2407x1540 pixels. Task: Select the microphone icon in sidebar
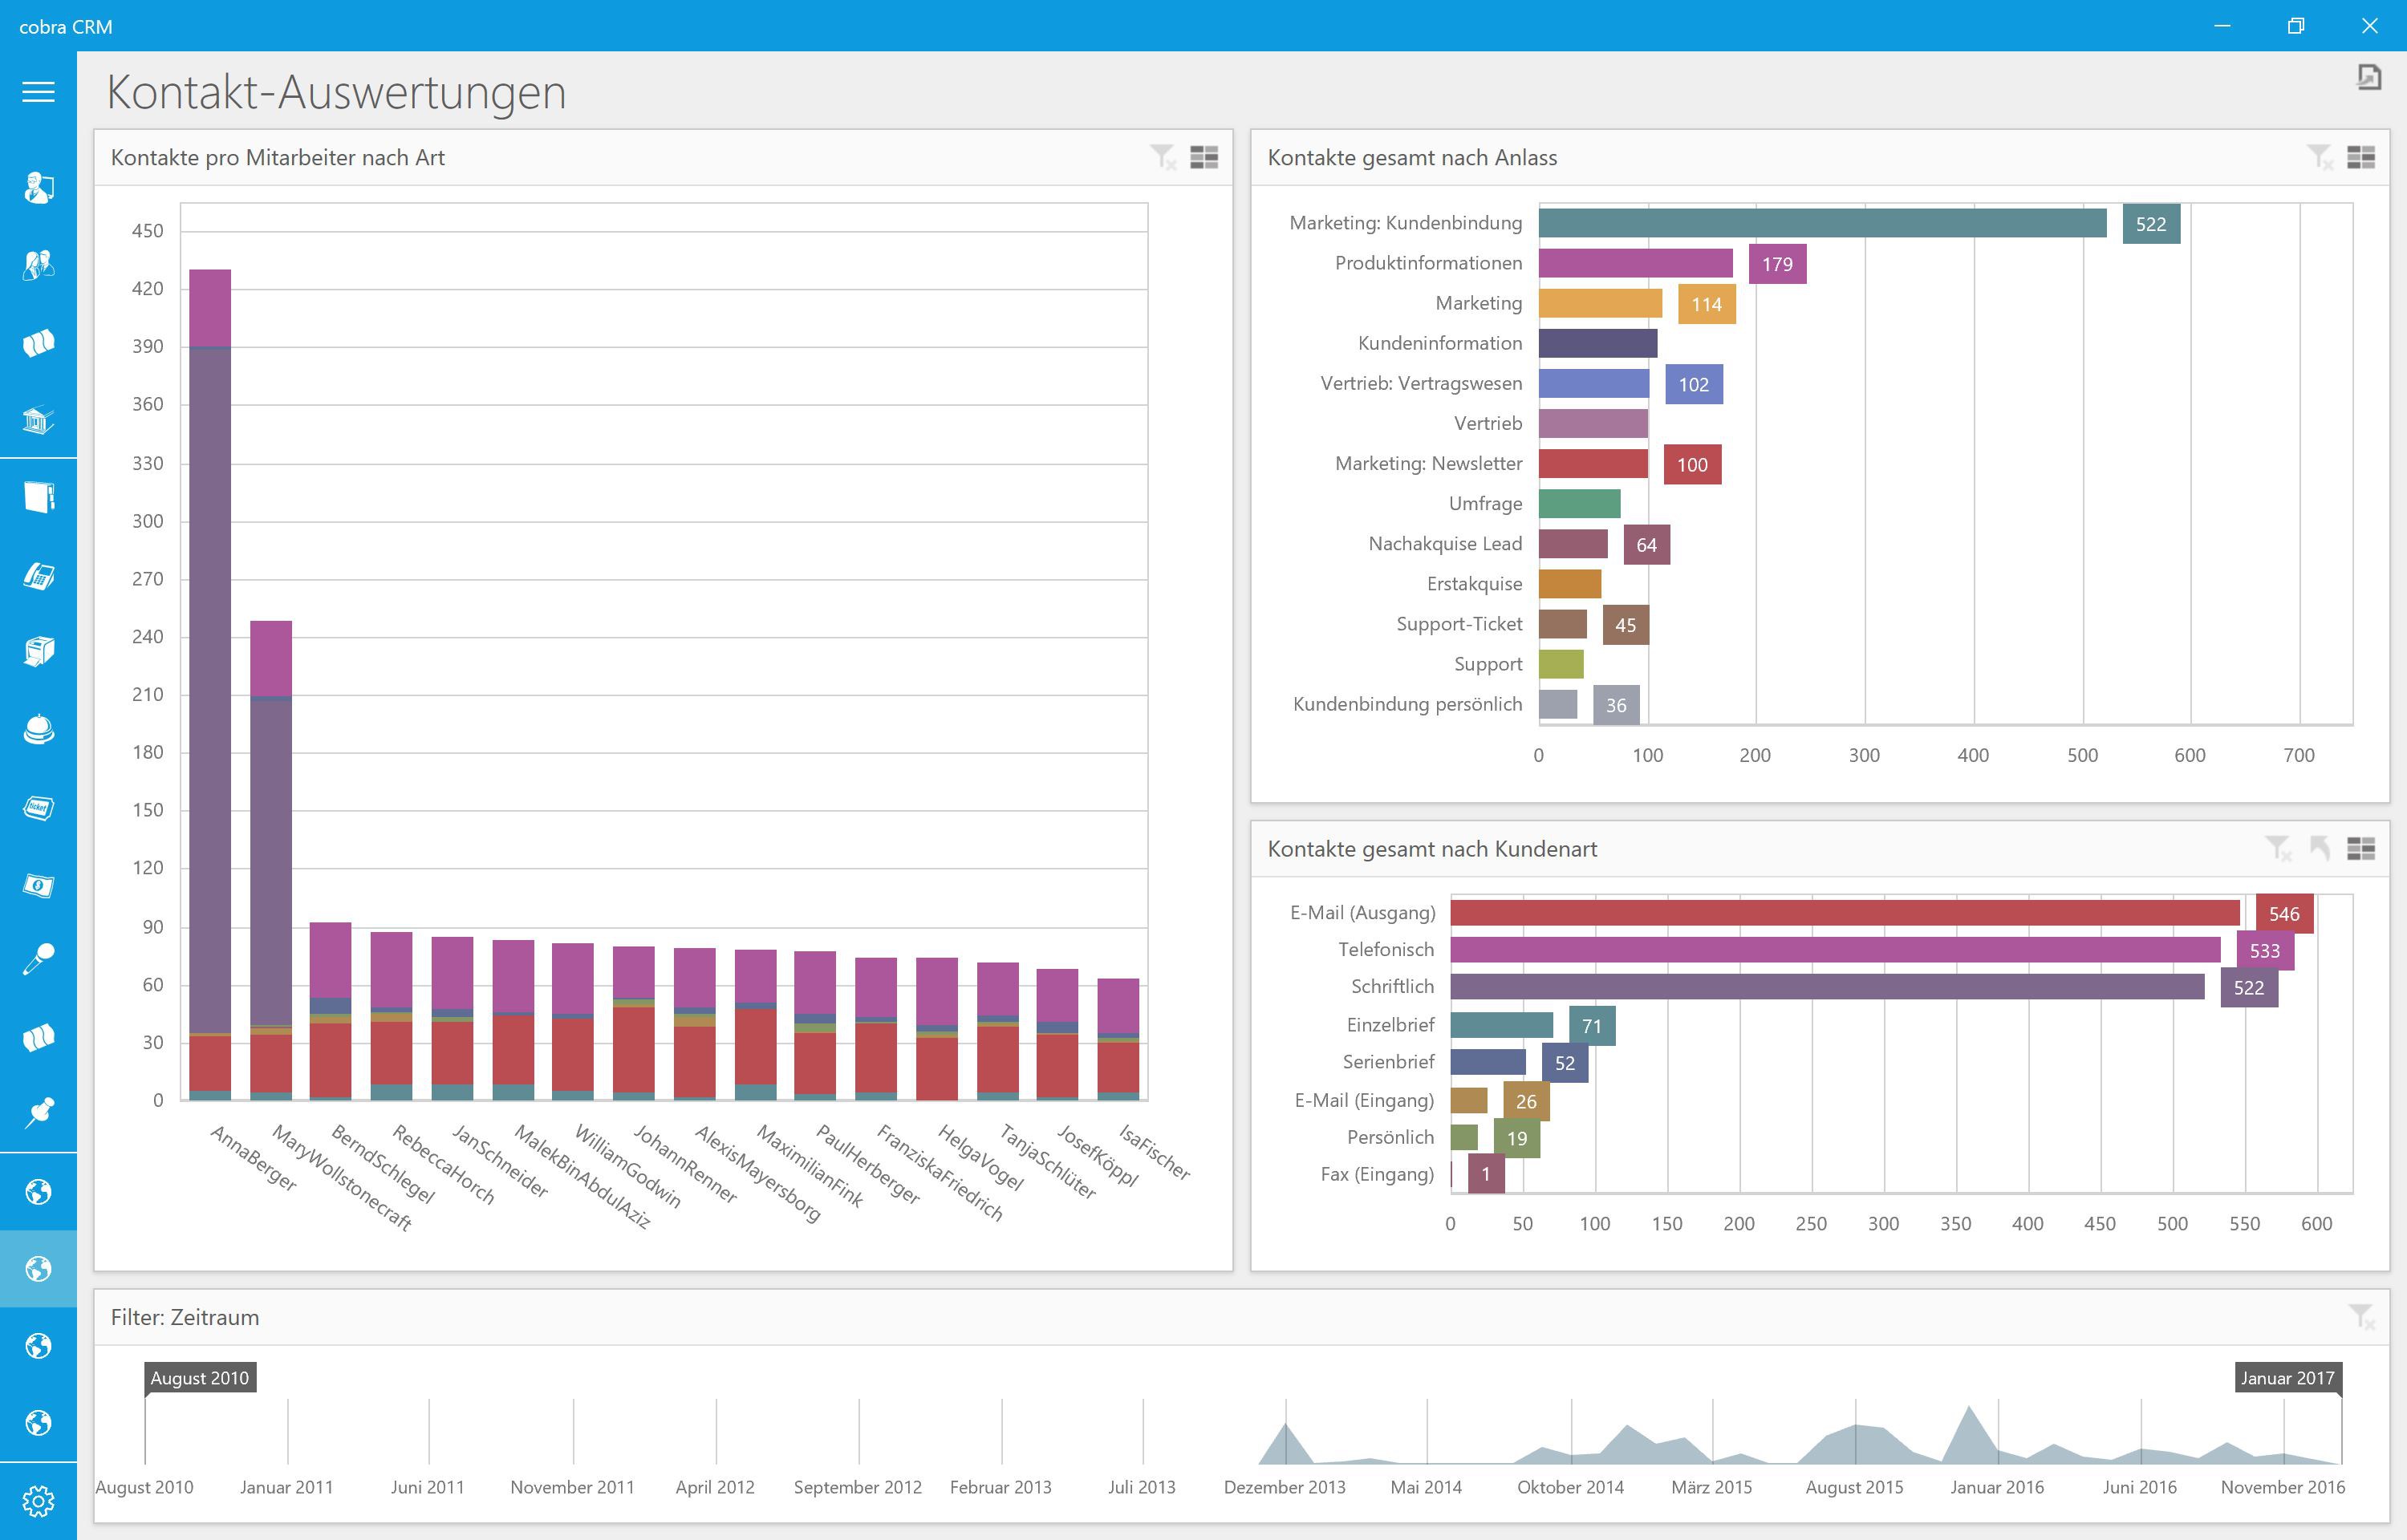click(x=38, y=960)
